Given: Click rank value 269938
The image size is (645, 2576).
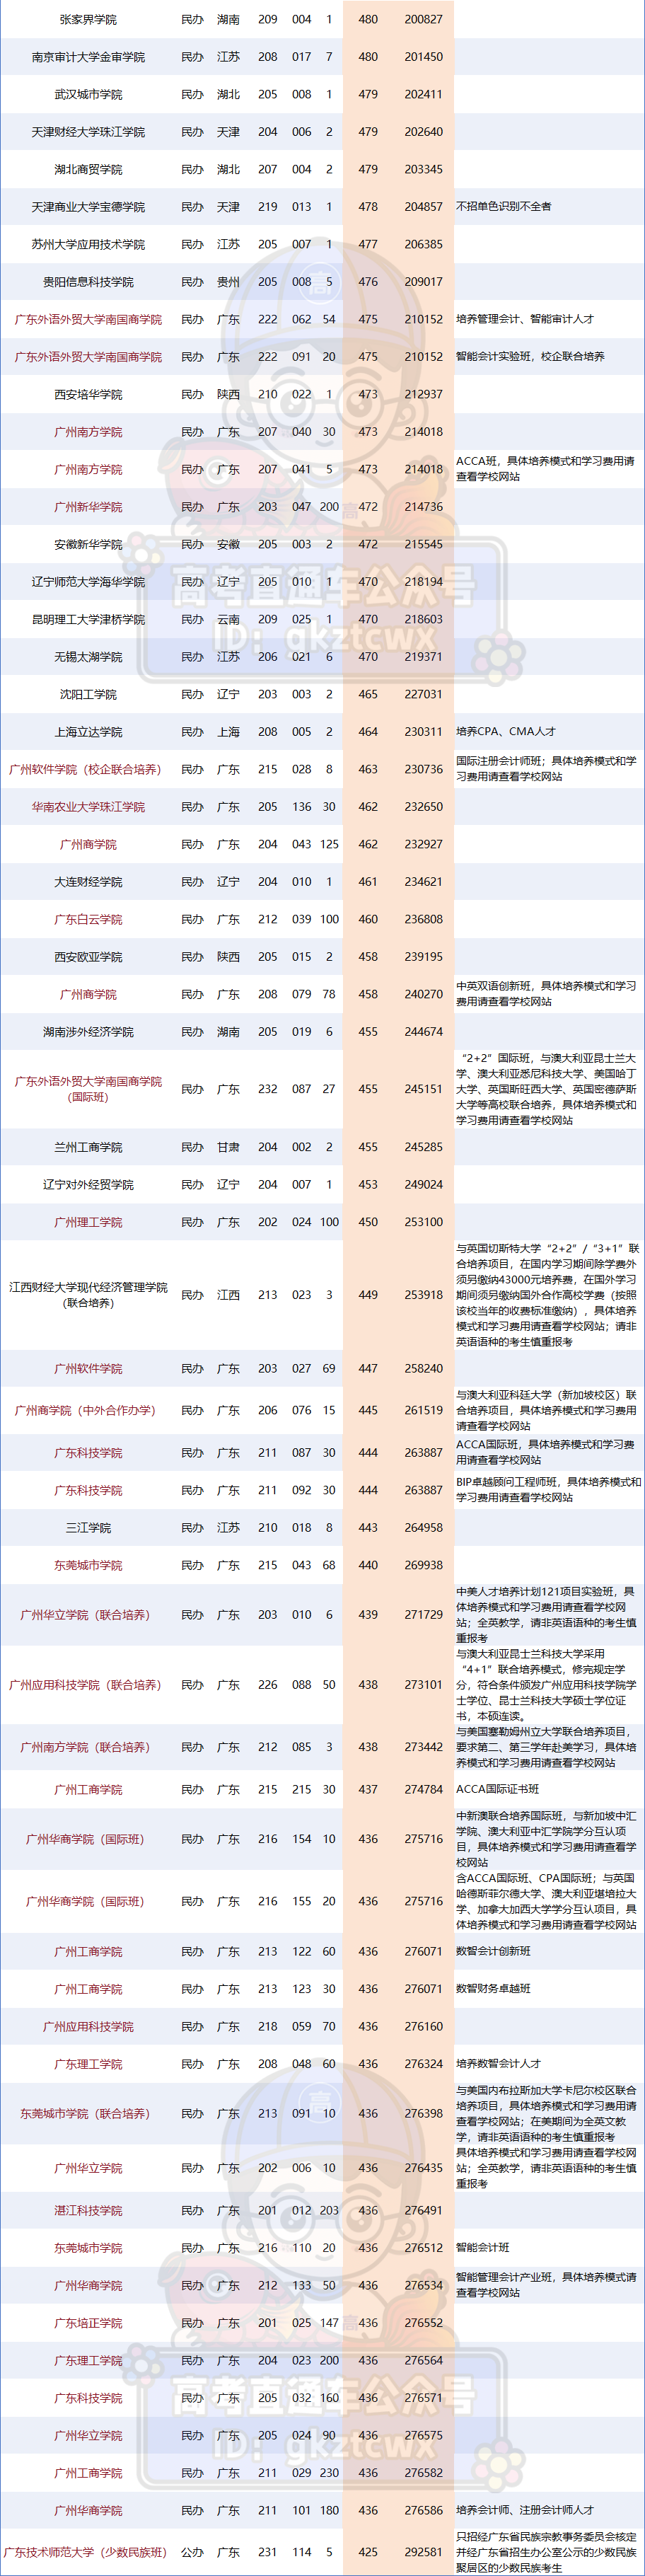Looking at the screenshot, I should click(x=423, y=1565).
